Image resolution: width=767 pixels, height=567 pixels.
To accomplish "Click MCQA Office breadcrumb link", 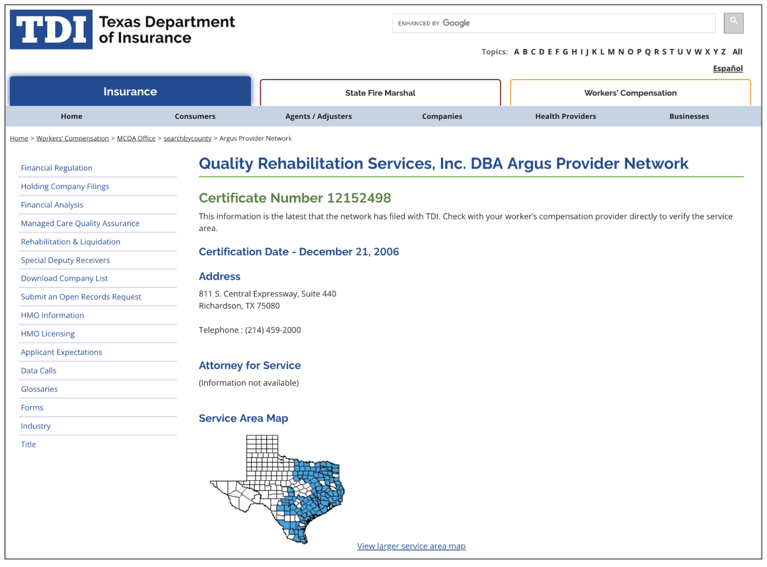I will (x=136, y=138).
